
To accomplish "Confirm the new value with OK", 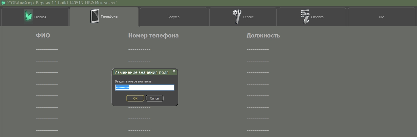I will click(135, 98).
